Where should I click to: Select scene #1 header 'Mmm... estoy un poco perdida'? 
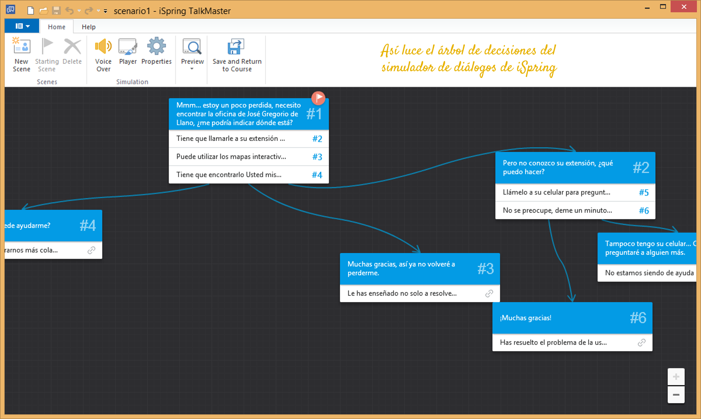pyautogui.click(x=249, y=114)
